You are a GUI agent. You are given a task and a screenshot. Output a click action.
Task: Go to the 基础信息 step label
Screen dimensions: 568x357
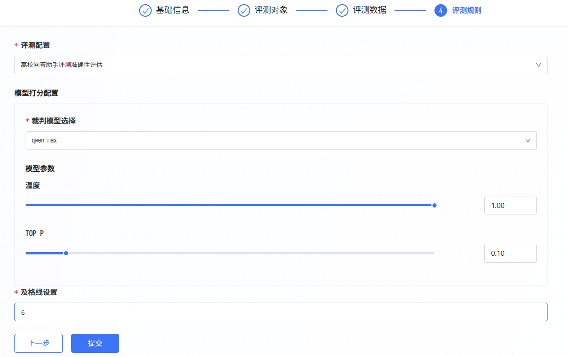173,10
